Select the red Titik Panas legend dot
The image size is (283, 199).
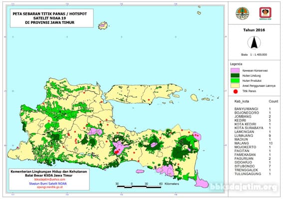click(x=236, y=91)
